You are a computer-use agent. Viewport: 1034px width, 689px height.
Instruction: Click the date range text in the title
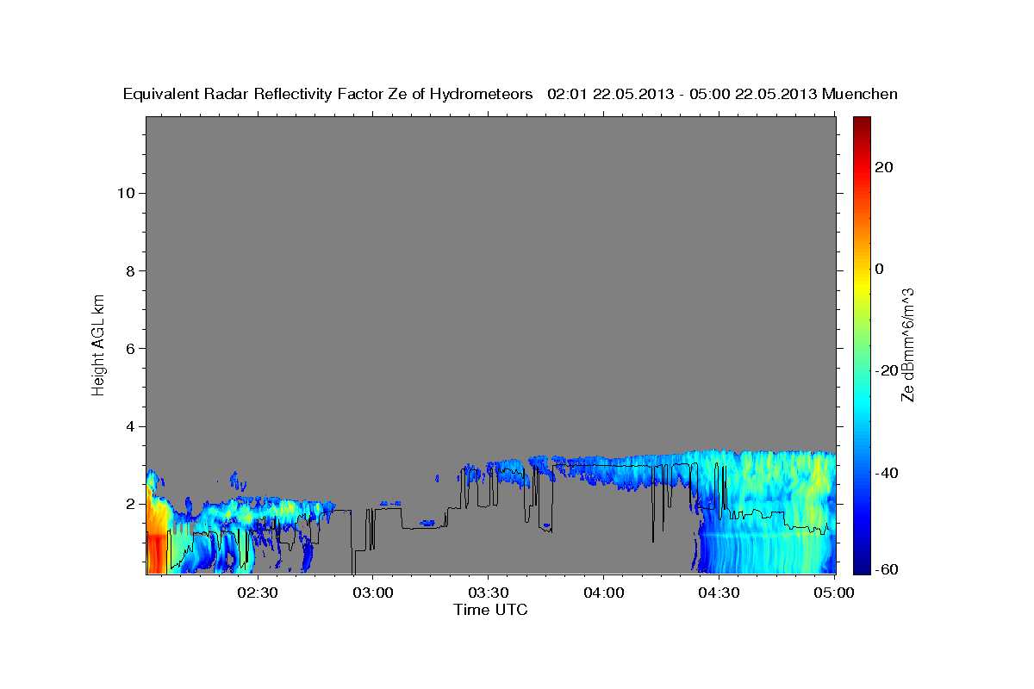[682, 95]
